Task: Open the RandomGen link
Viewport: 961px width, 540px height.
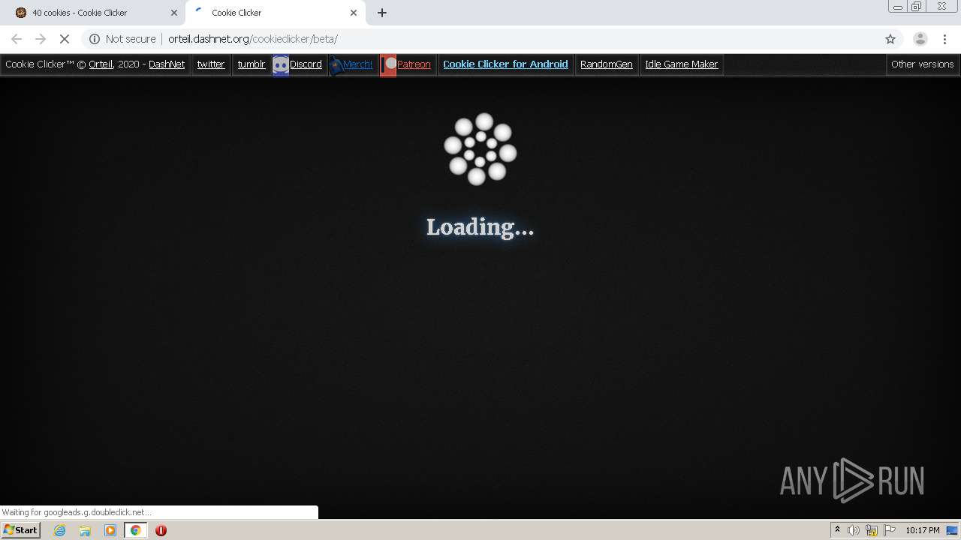Action: [607, 64]
